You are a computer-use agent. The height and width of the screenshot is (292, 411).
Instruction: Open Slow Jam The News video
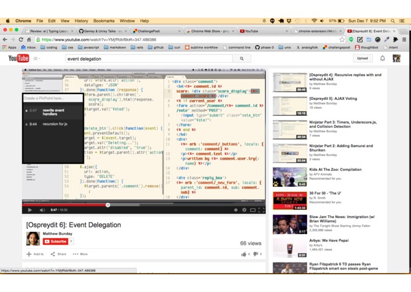(342, 219)
